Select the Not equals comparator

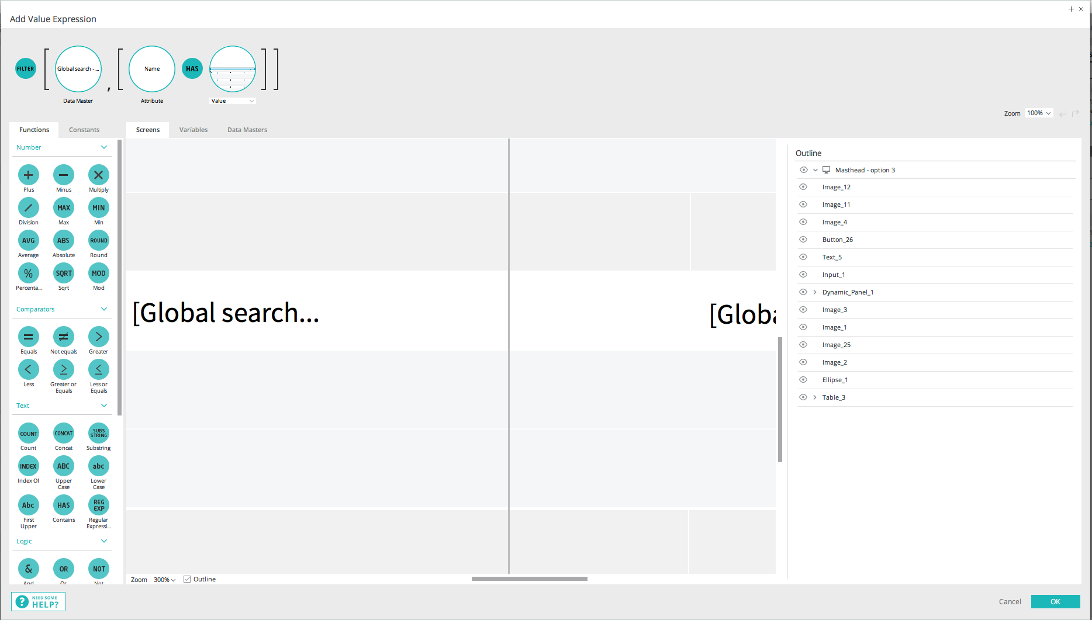(63, 337)
